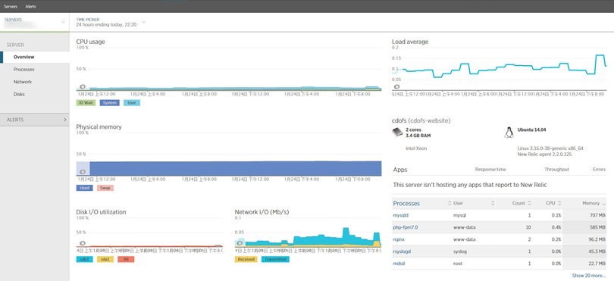614x281 pixels.
Task: Toggle the All series in the disk legend
Action: point(126,260)
